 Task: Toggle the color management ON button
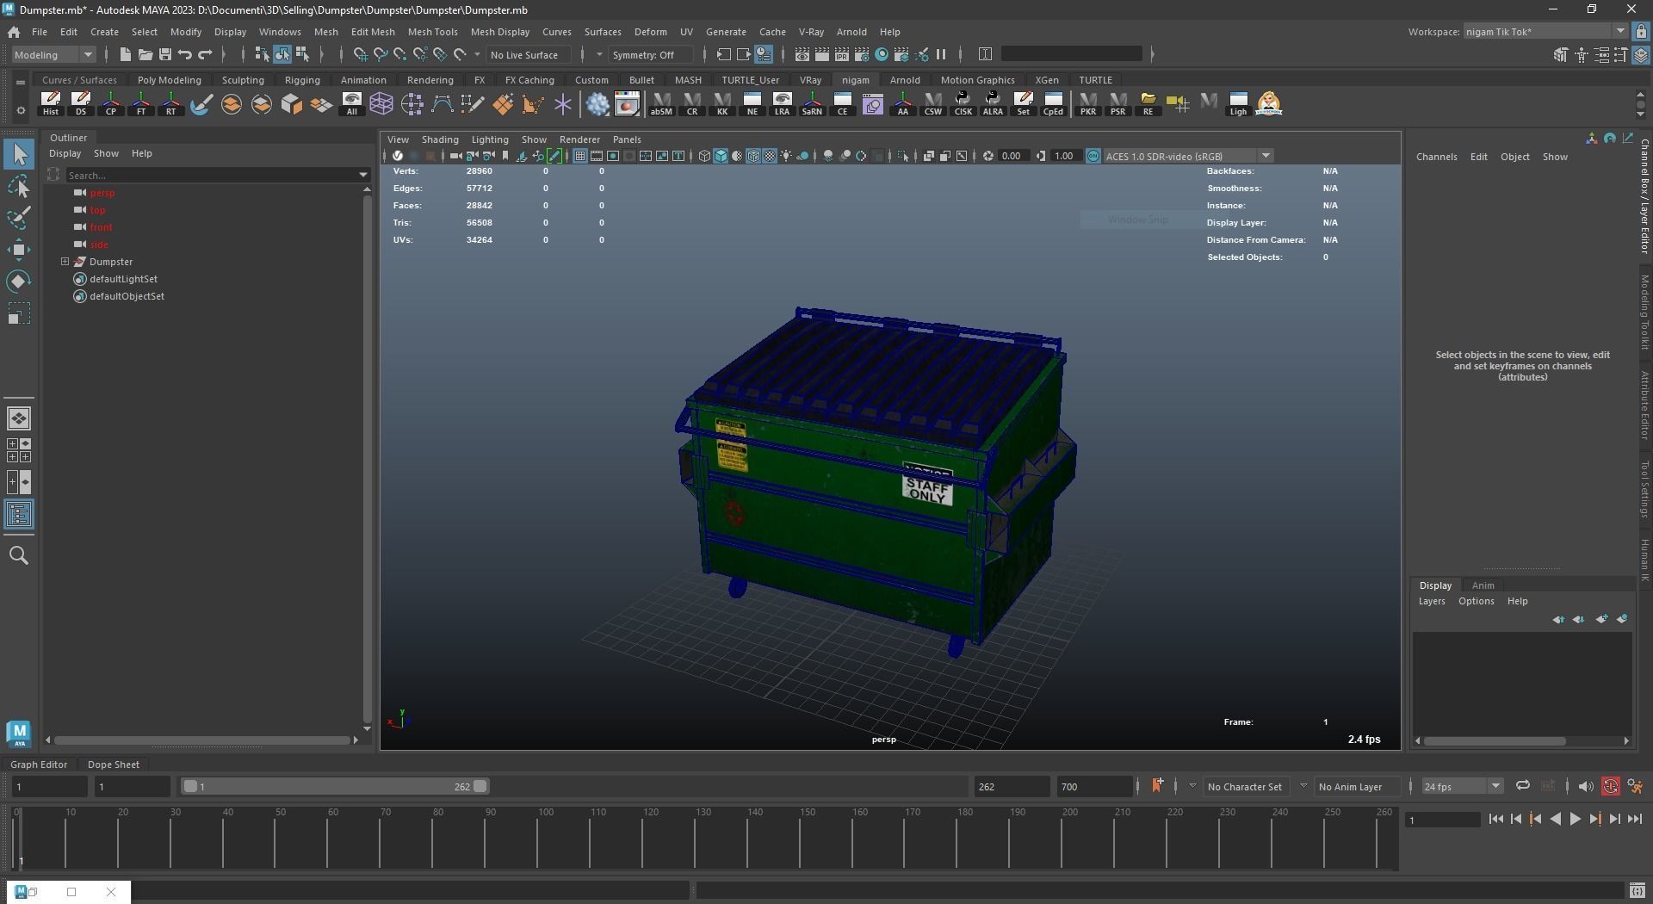click(1093, 156)
